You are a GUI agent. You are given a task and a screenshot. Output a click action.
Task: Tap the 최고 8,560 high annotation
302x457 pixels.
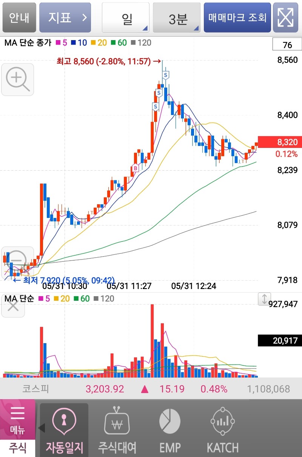(109, 61)
